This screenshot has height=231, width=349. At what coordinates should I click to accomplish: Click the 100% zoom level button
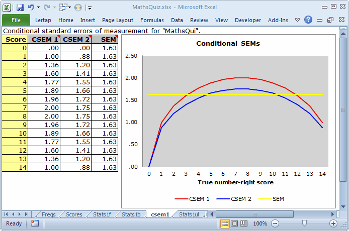[260, 223]
